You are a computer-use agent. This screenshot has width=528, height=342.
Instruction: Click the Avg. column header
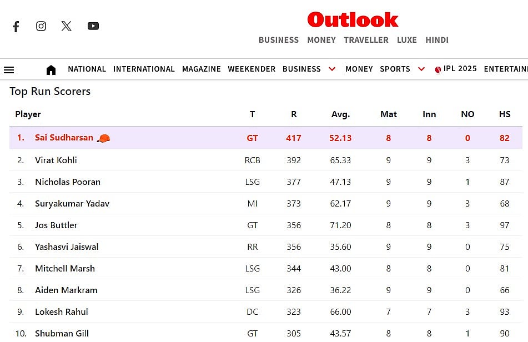(340, 114)
